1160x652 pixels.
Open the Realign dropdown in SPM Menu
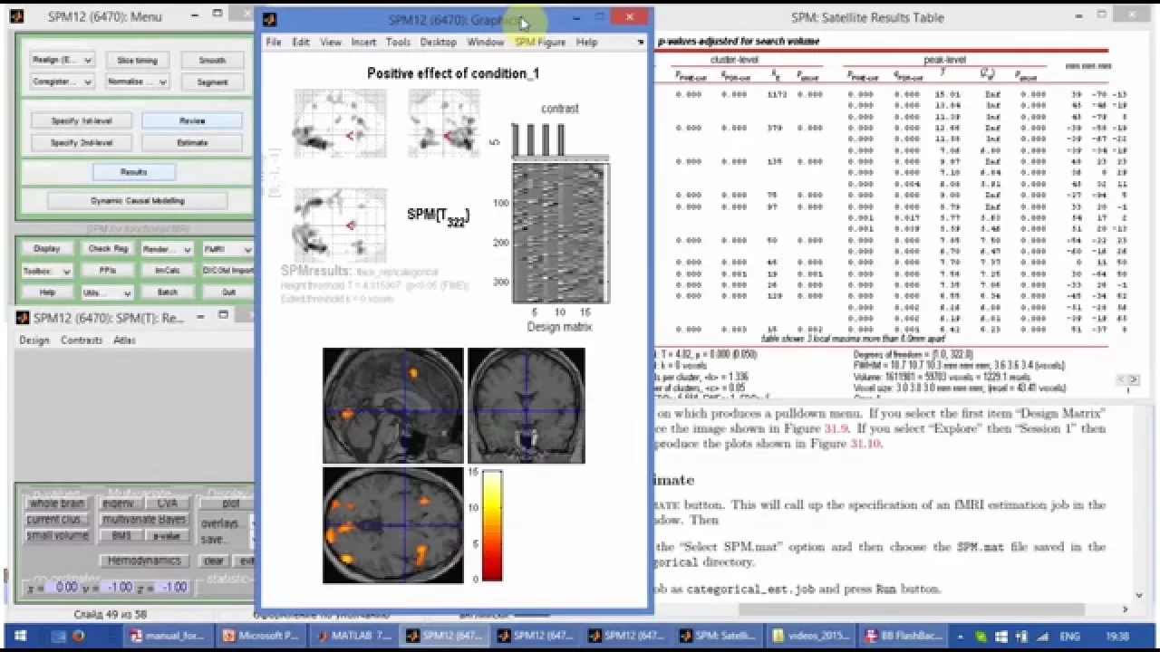[62, 60]
